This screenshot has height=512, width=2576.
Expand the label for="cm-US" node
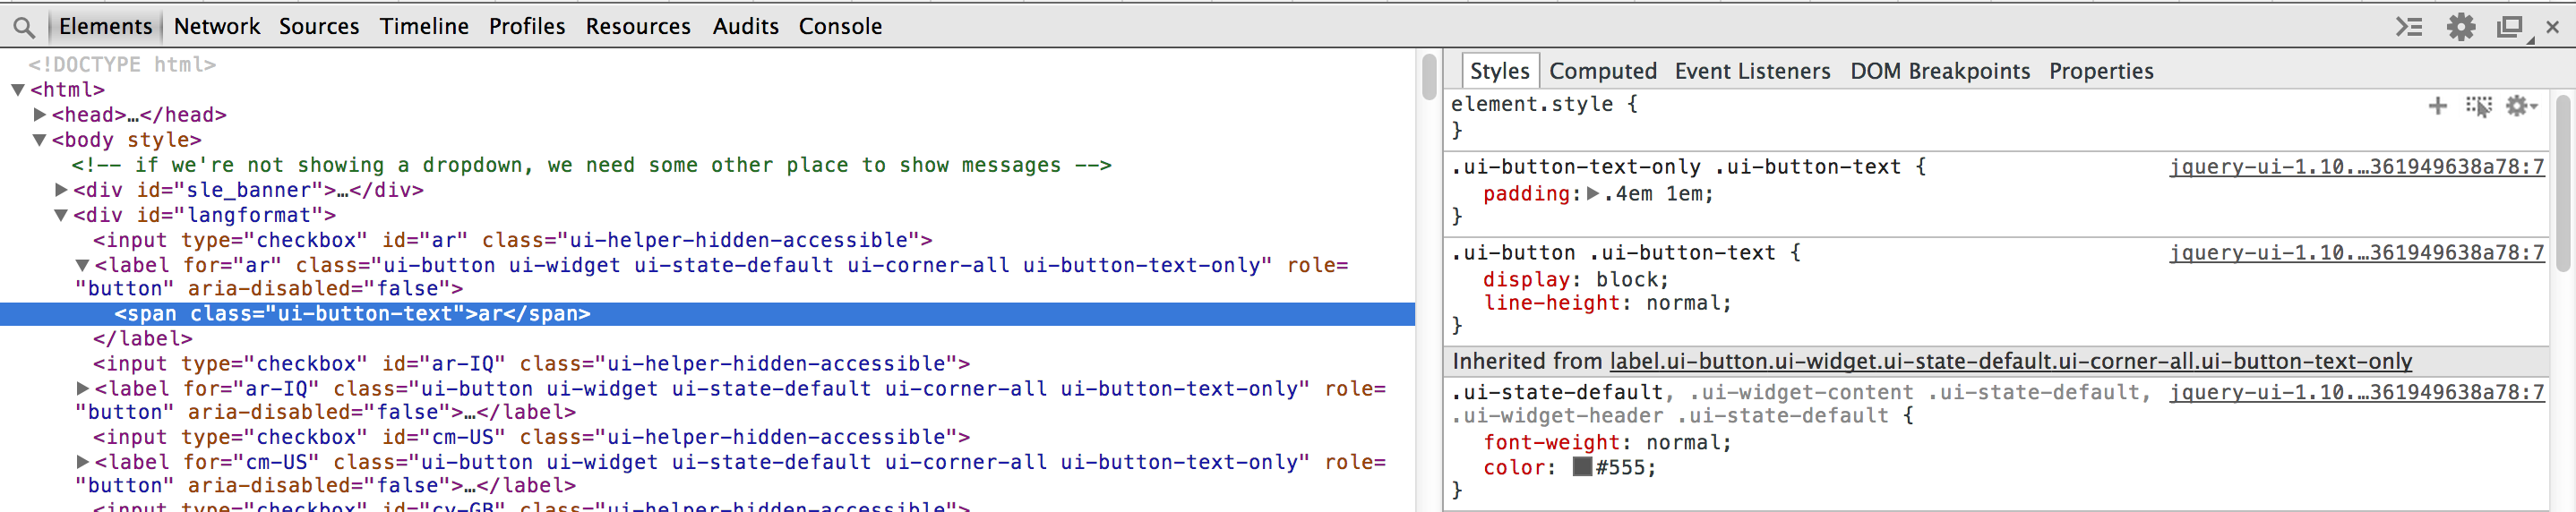83,462
